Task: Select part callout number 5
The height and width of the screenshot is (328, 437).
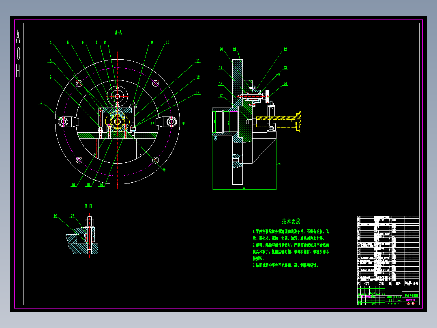Action: pos(68,43)
